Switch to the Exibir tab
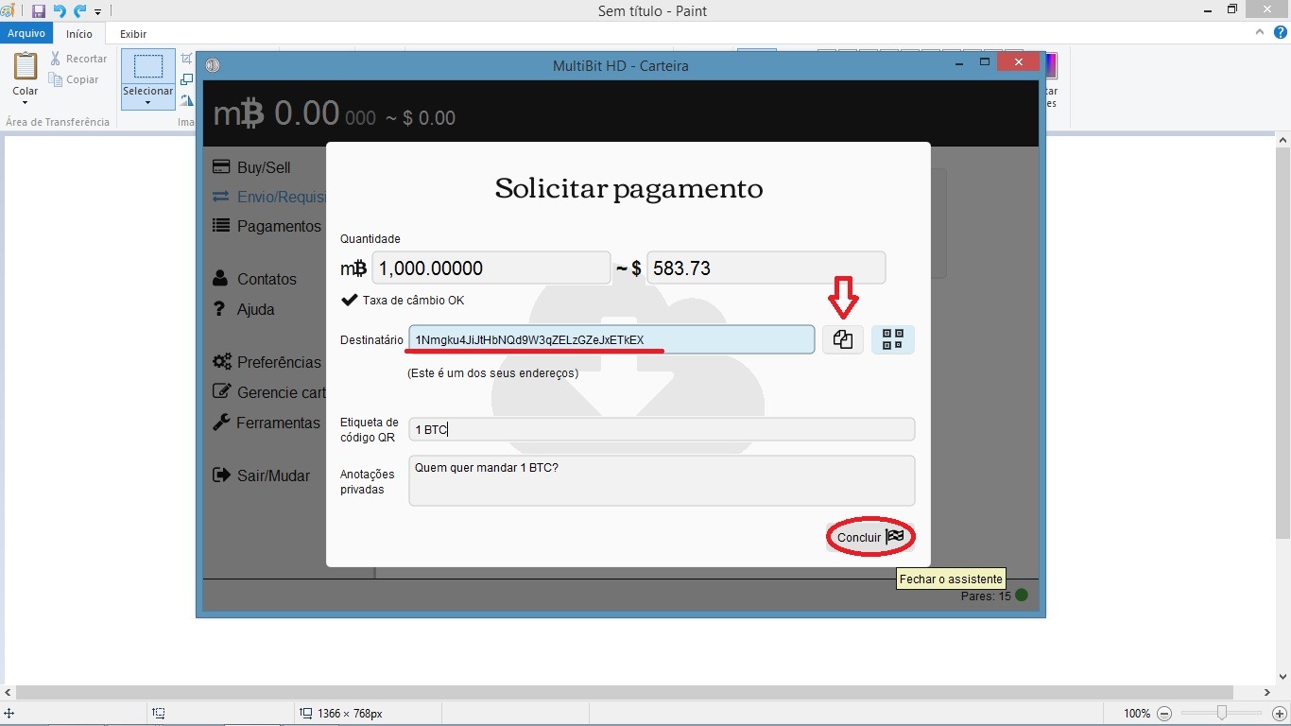This screenshot has height=726, width=1291. point(133,34)
